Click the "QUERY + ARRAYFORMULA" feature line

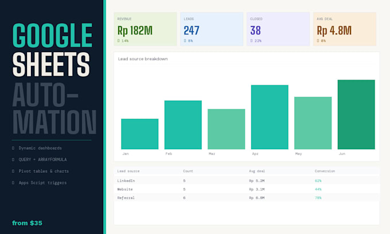coord(42,160)
